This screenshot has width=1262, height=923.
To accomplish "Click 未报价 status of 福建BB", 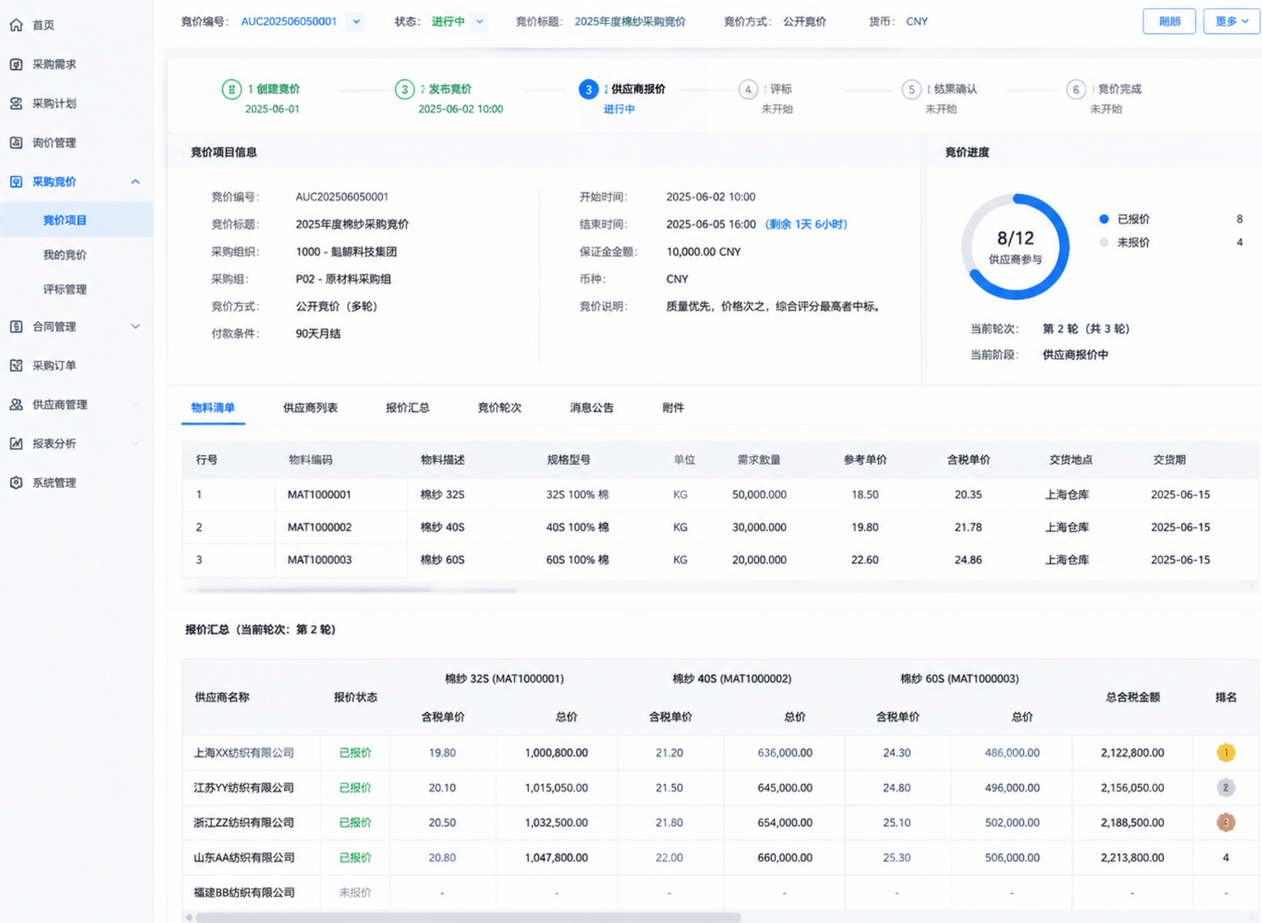I will (x=355, y=892).
